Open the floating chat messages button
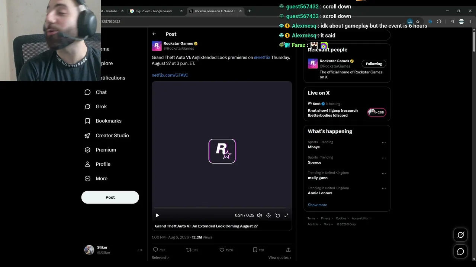Image resolution: width=476 pixels, height=267 pixels. 460,252
